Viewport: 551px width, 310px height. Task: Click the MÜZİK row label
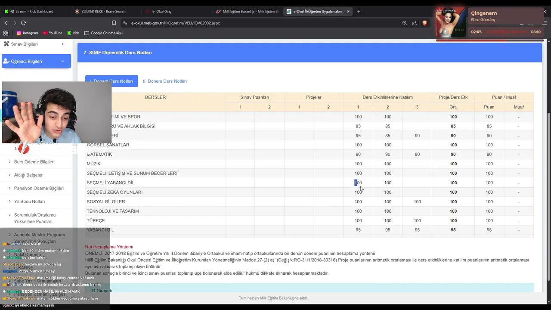coord(94,164)
